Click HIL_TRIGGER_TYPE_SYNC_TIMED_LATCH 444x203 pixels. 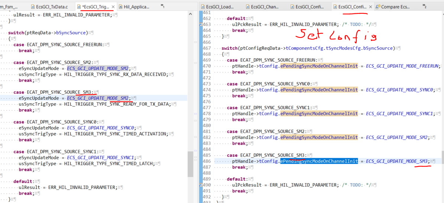click(109, 164)
